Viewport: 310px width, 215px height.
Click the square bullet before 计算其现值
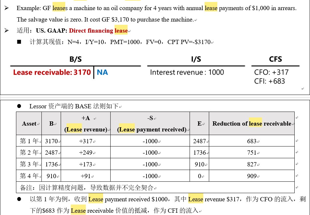19,42
